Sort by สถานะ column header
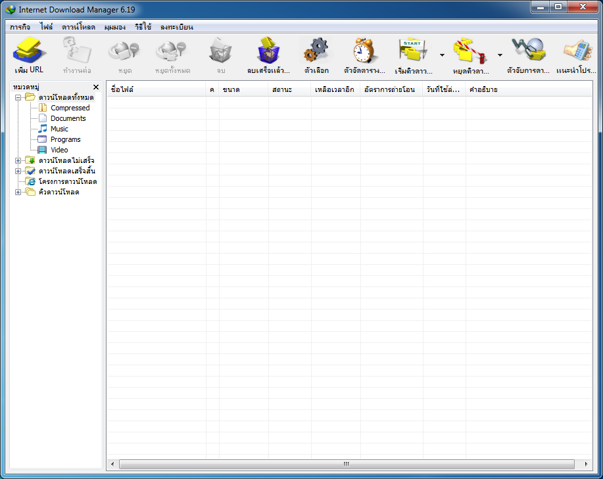Image resolution: width=603 pixels, height=479 pixels. [289, 89]
